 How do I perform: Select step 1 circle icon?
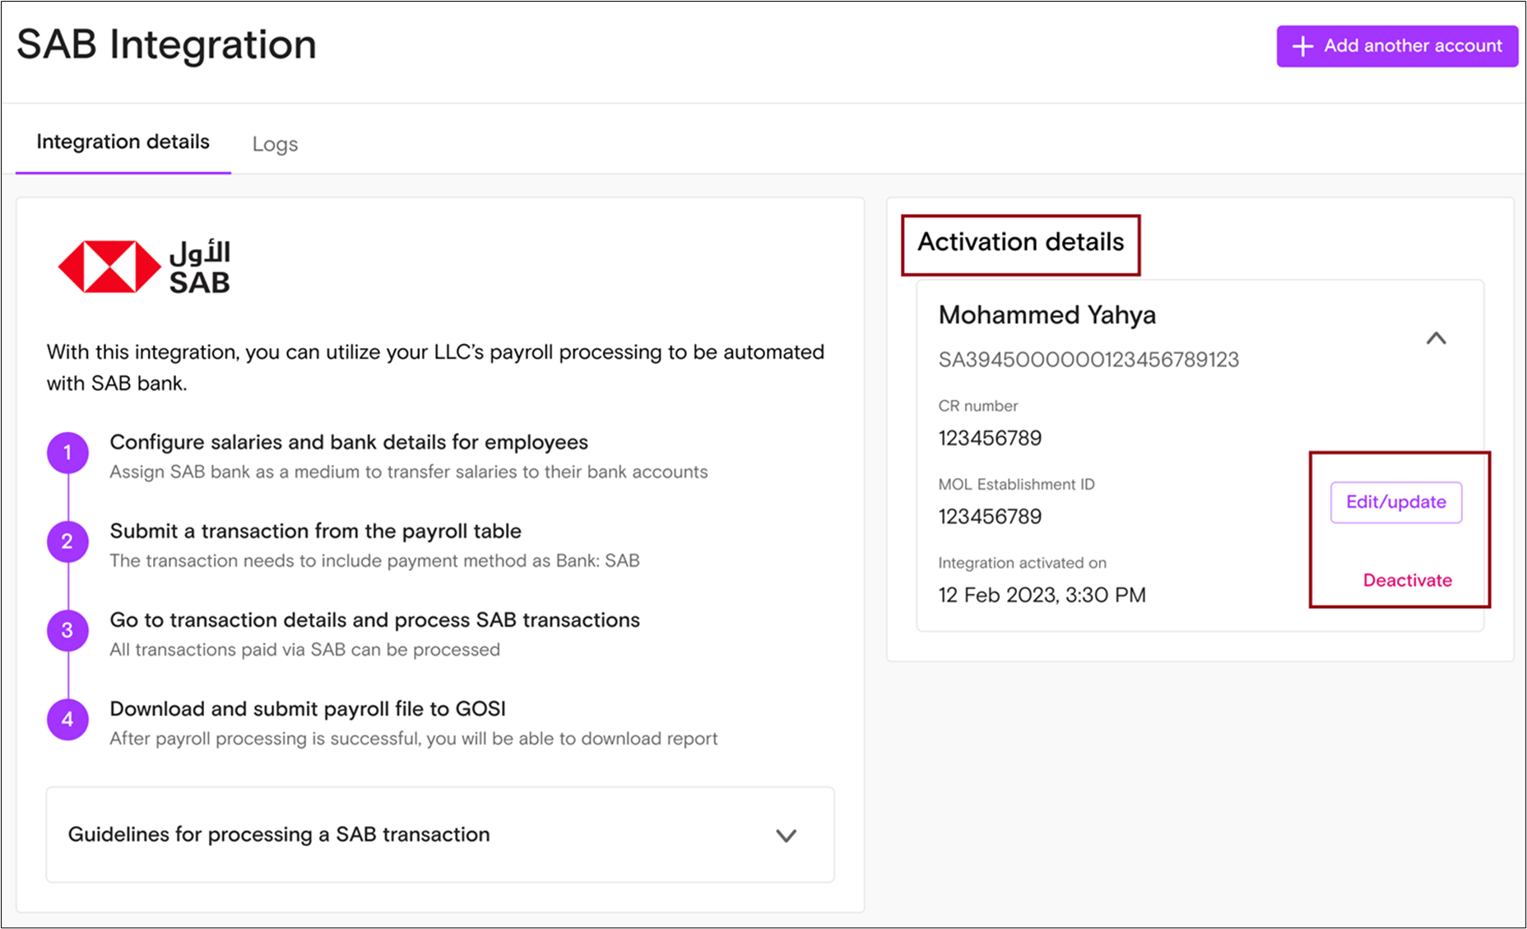pyautogui.click(x=67, y=453)
